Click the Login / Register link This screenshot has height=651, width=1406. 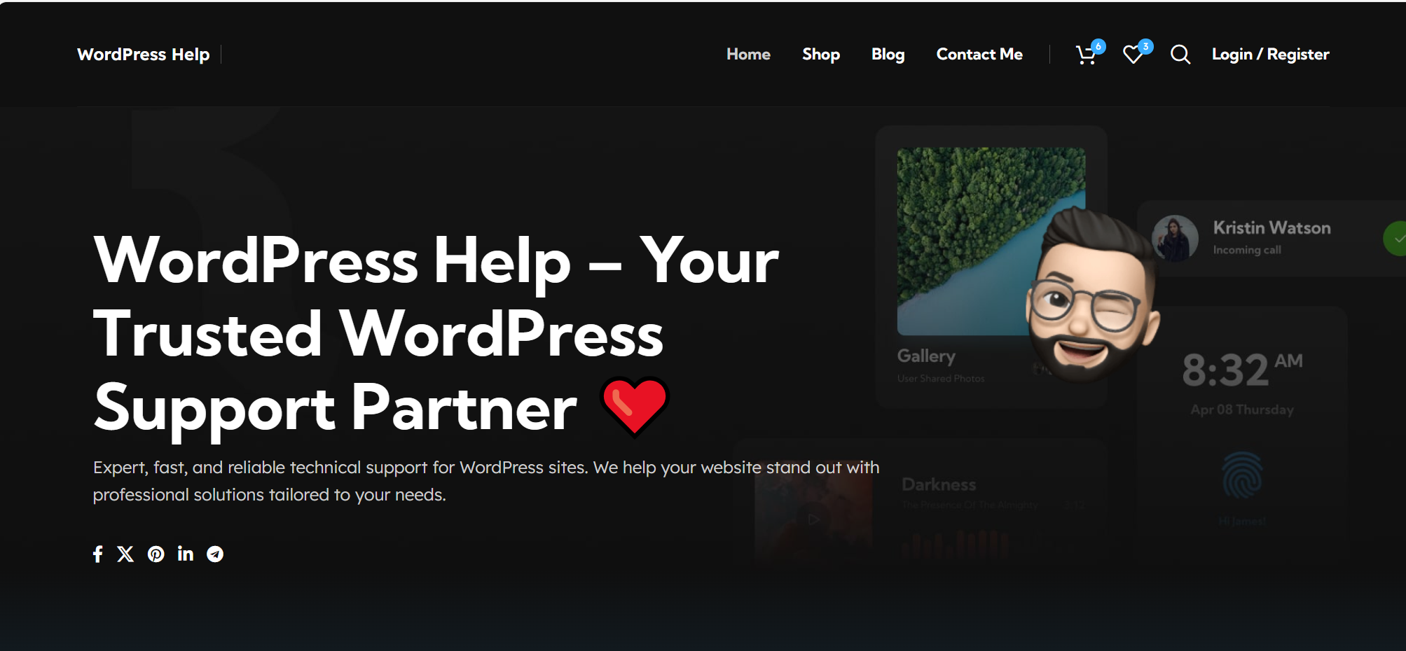tap(1270, 54)
